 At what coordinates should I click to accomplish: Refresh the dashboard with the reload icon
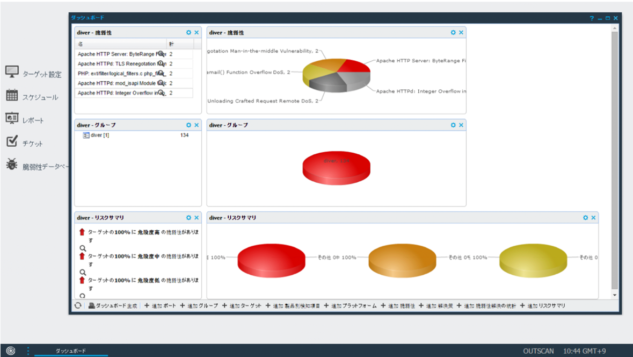coord(78,305)
